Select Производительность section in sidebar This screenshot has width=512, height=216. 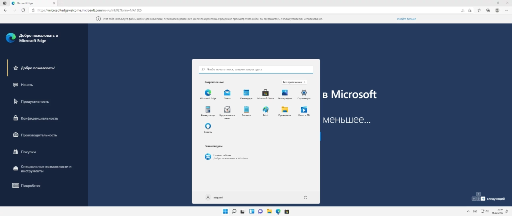[35, 135]
